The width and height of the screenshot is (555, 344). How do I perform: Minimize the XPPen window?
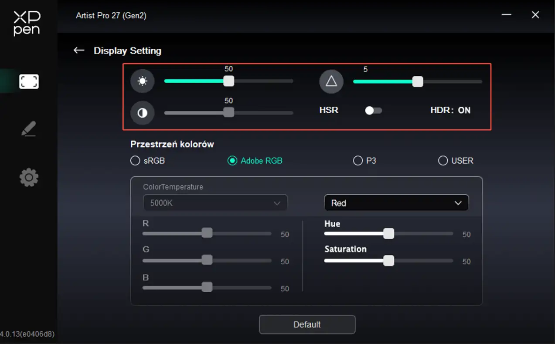[x=506, y=15]
